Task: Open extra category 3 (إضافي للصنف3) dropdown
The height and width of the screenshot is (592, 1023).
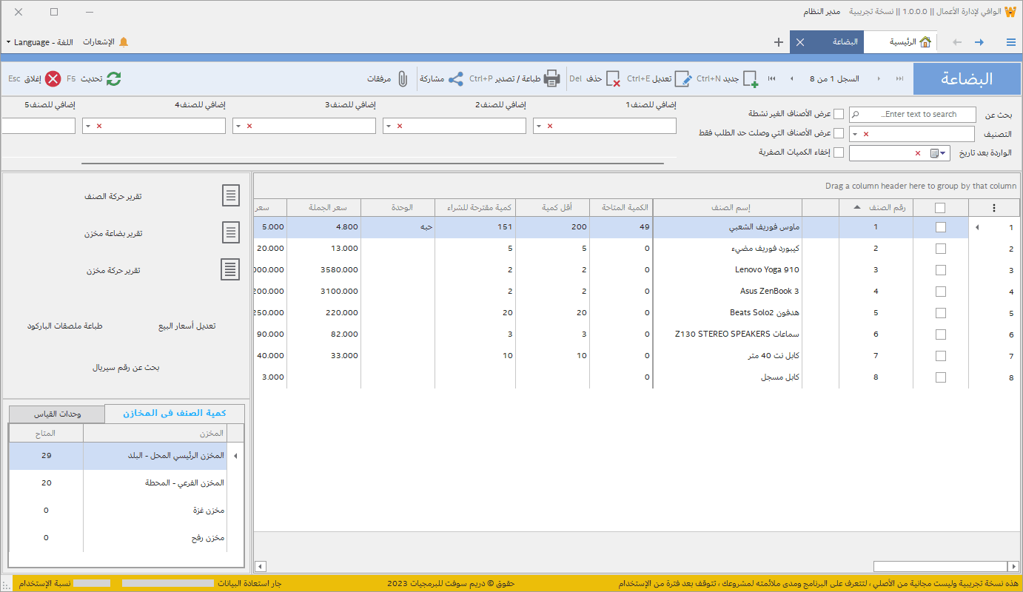Action: tap(238, 126)
